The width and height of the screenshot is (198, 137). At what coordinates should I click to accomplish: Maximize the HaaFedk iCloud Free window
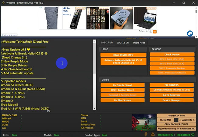point(184,3)
